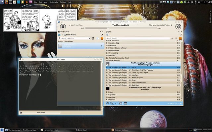This screenshot has width=212, height=132.
Task: Focus the Search collection field
Action: coord(74,38)
